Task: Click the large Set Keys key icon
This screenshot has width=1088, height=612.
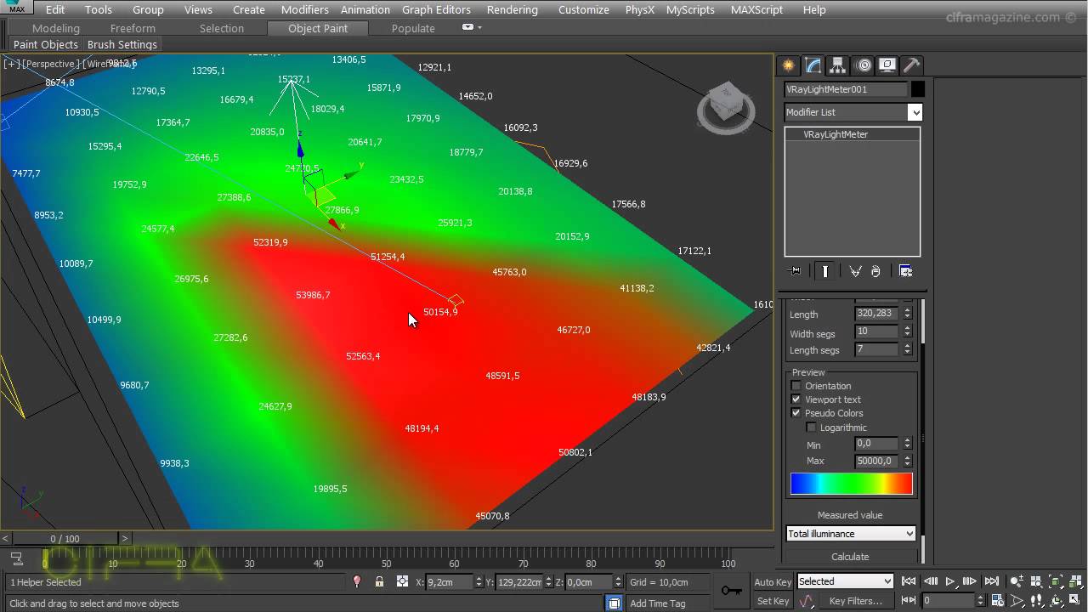Action: [731, 591]
